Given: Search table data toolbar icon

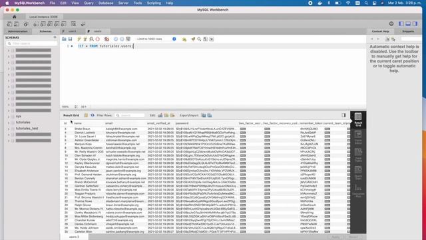Looking at the screenshot, I should (73, 24).
